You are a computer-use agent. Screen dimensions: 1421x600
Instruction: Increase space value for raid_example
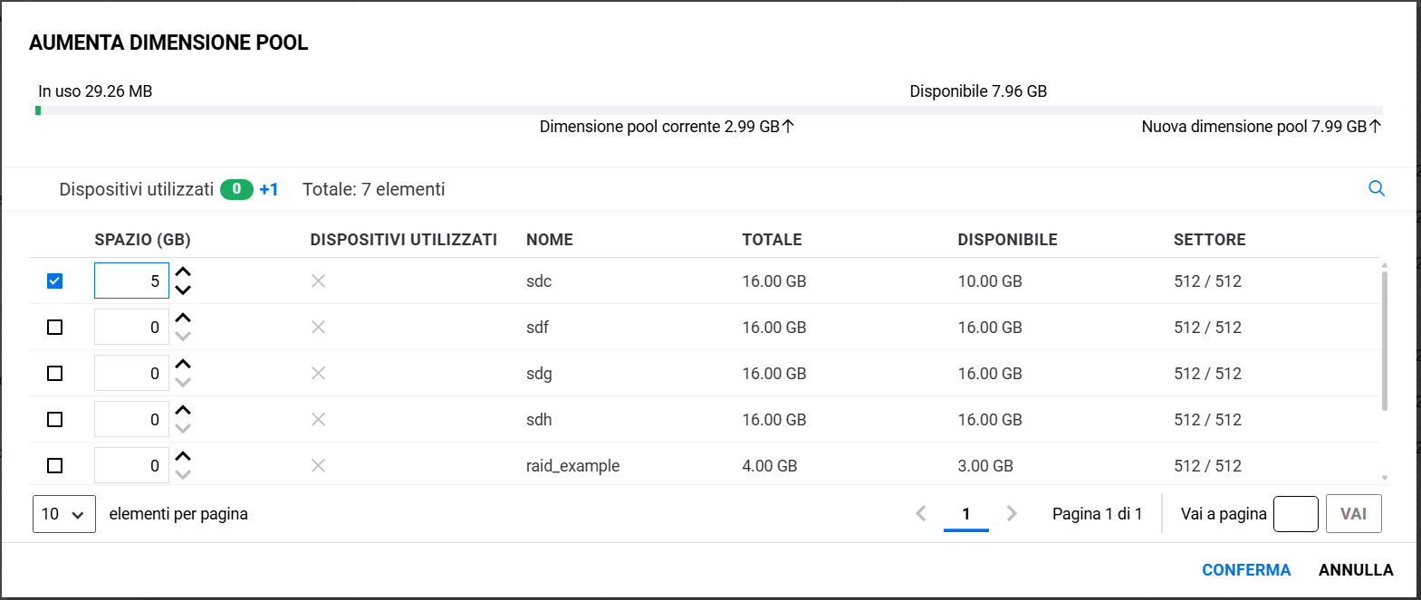183,456
